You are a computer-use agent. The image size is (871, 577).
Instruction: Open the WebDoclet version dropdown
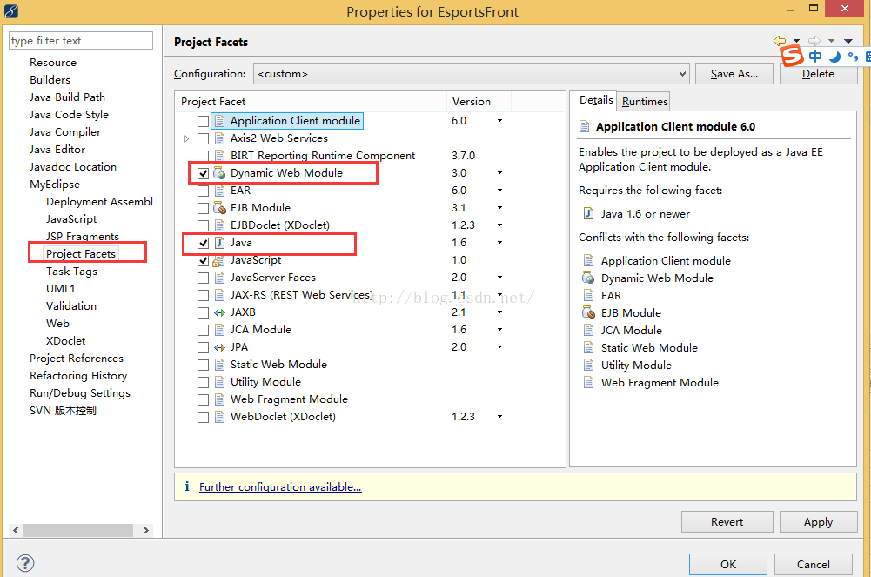click(499, 417)
